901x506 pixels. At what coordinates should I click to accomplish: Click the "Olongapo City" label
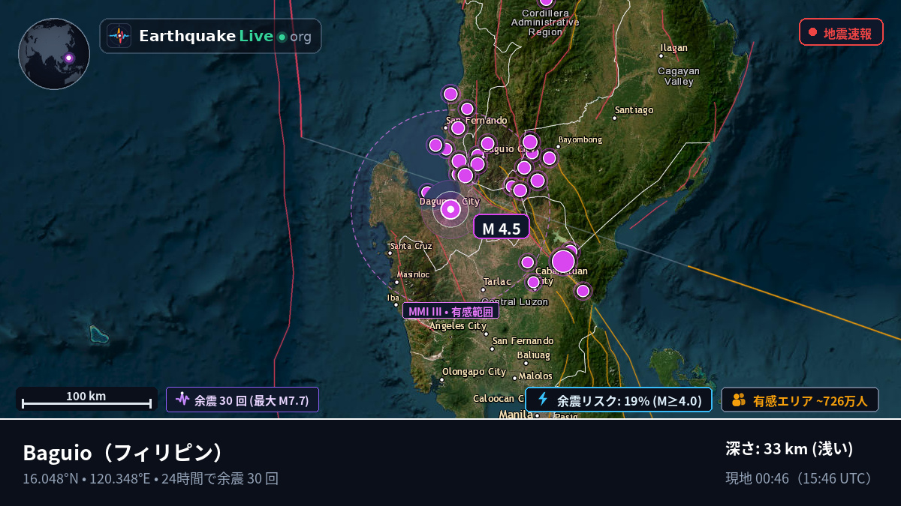[474, 371]
